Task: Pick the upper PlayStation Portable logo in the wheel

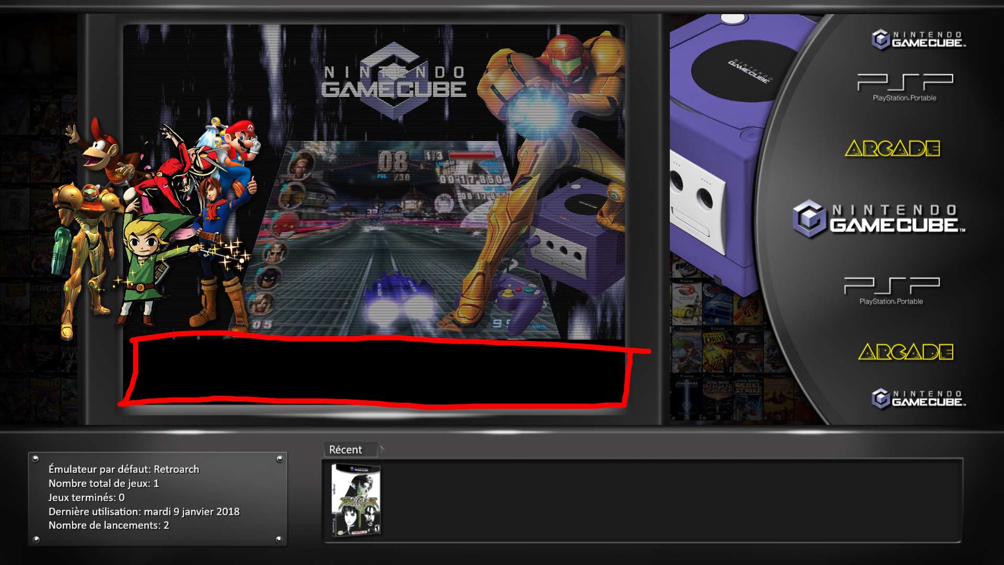Action: [905, 87]
